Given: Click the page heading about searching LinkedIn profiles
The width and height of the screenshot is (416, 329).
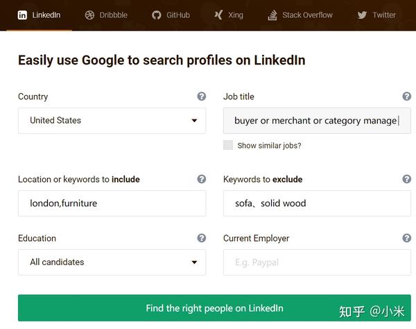Looking at the screenshot, I should click(162, 60).
